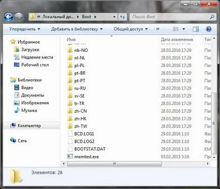Click the change view icon
Screen dimensions: 220x189
point(176,29)
